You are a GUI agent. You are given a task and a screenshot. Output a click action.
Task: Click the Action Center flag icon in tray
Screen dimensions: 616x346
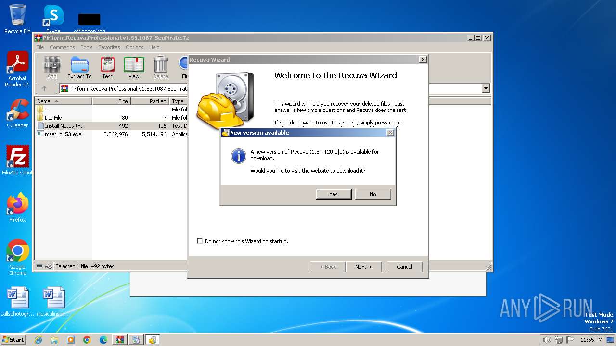(570, 340)
